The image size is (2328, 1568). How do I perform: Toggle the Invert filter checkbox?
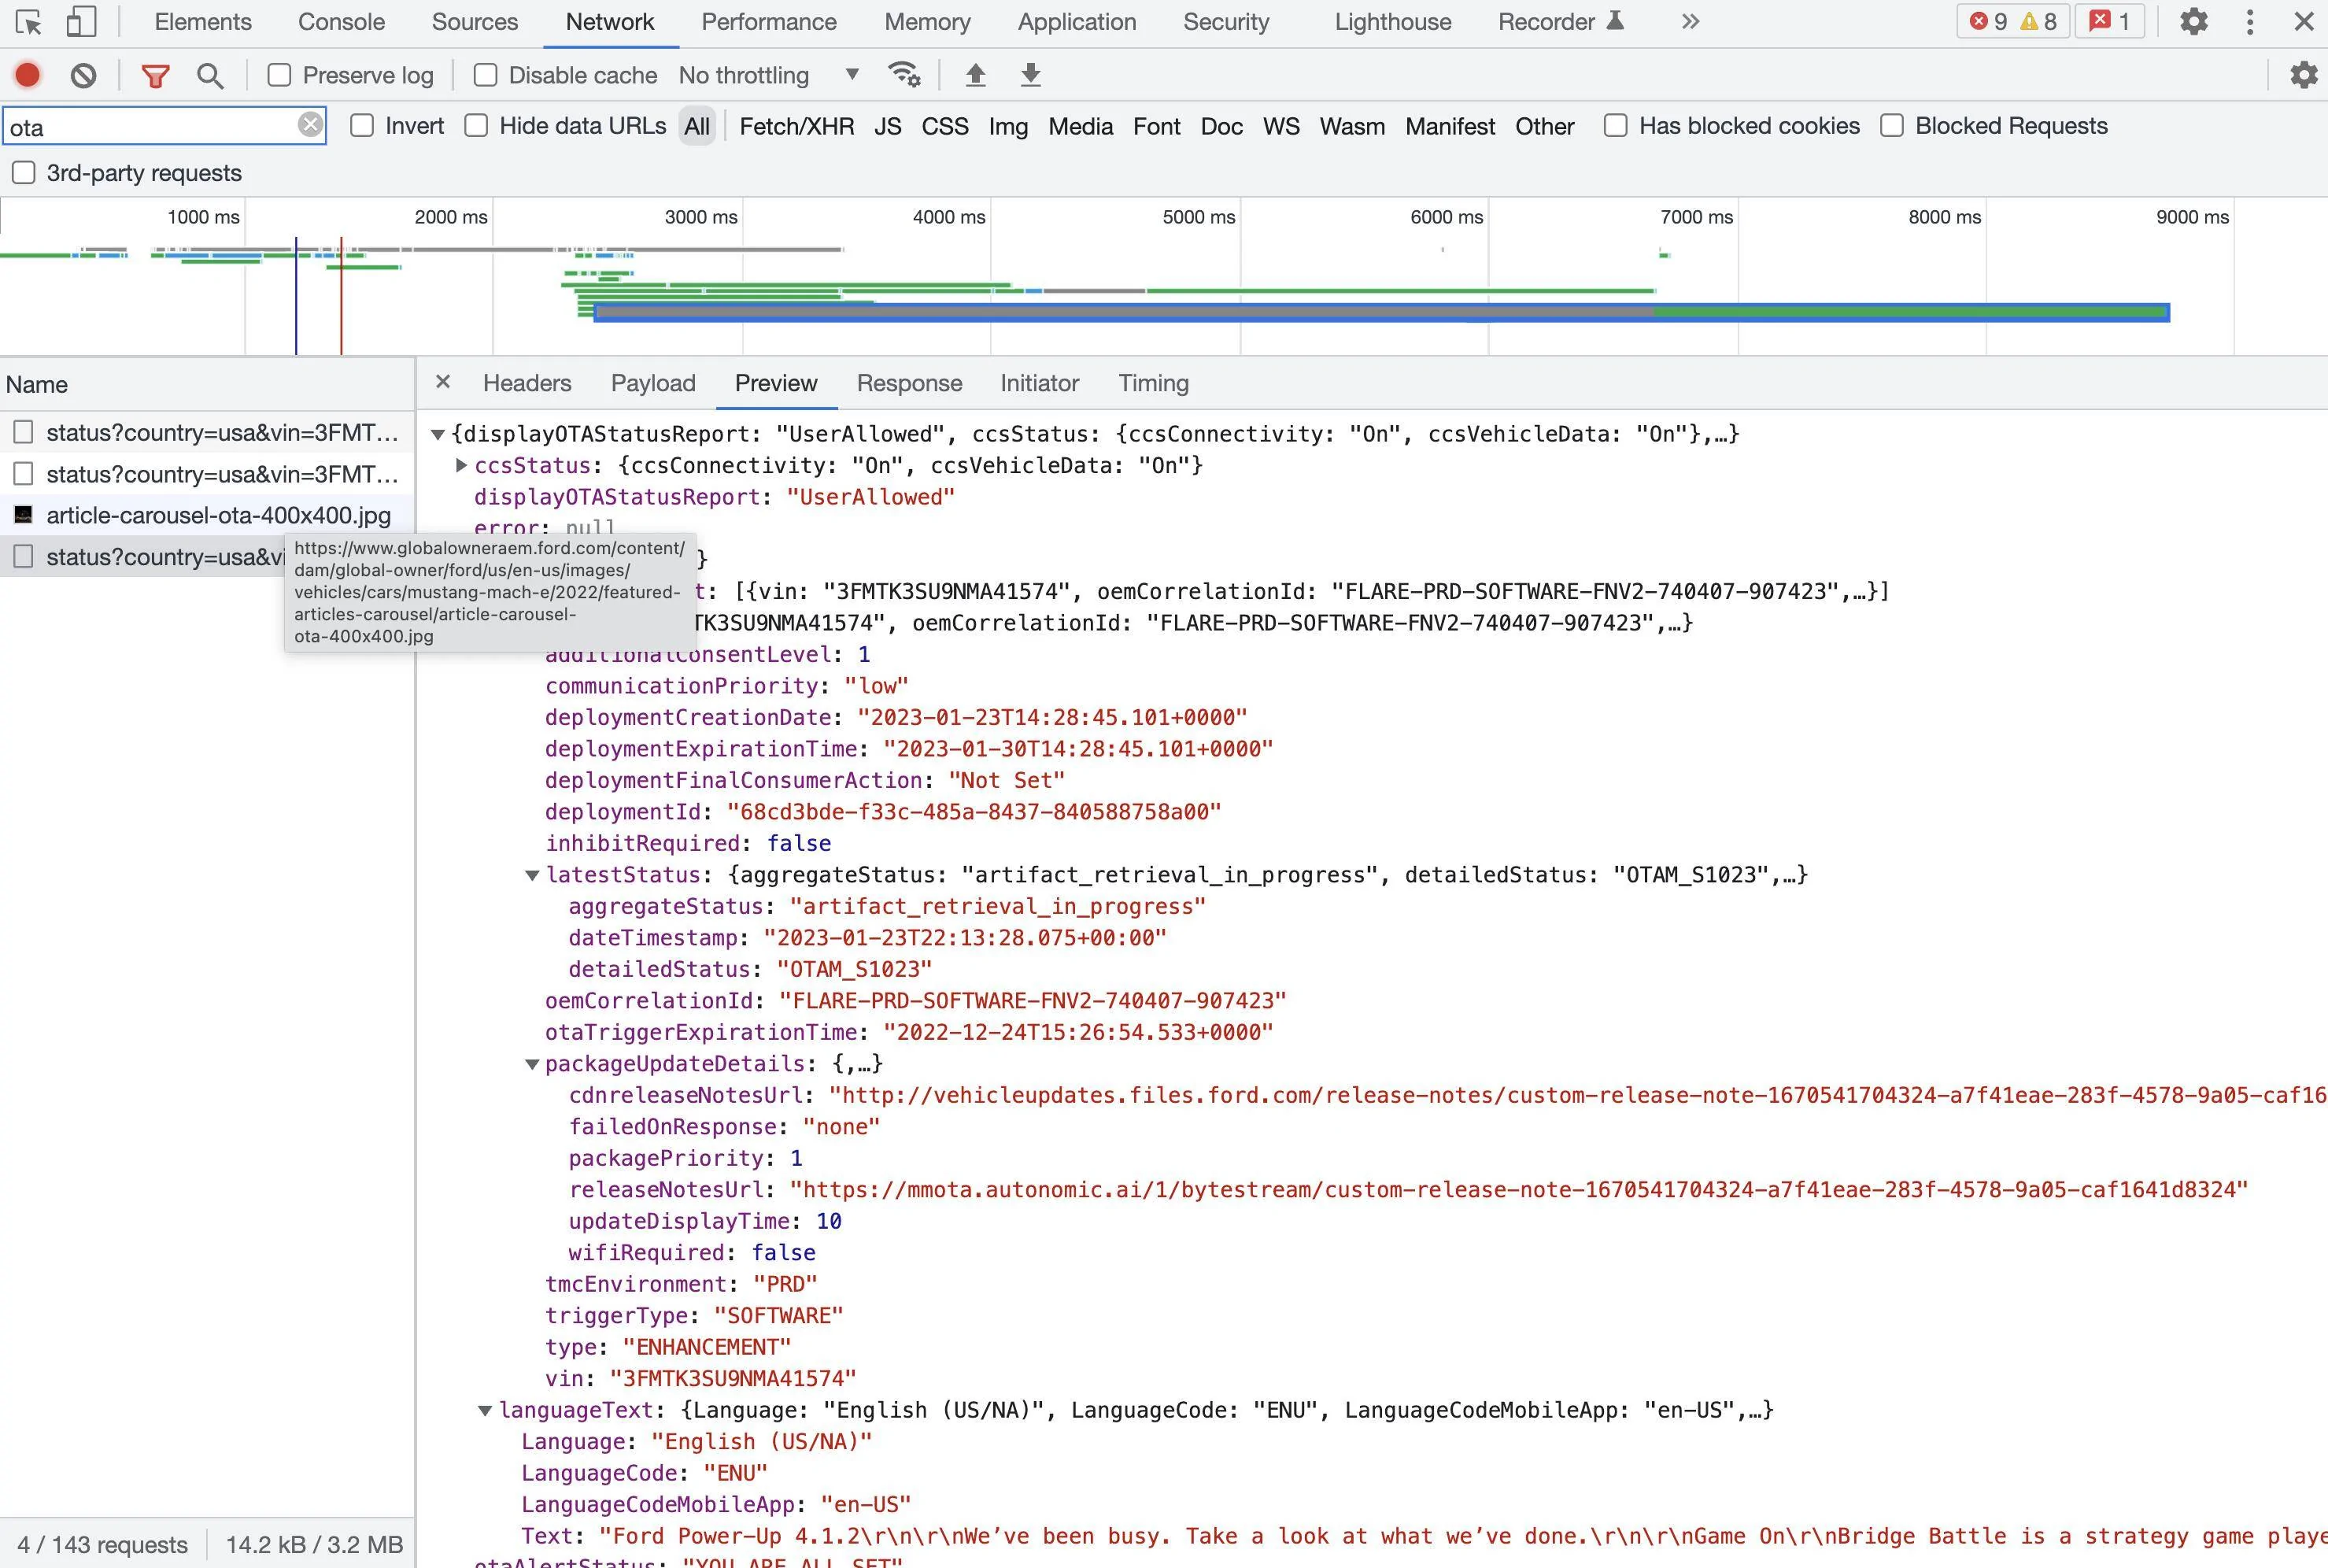pos(363,126)
